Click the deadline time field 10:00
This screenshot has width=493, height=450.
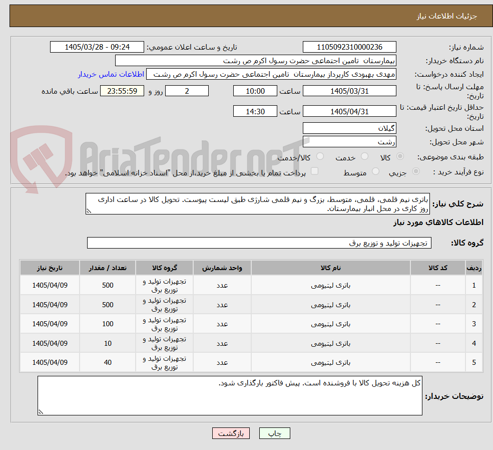(255, 91)
